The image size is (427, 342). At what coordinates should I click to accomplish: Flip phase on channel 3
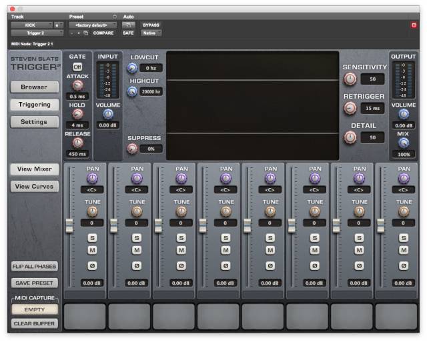(181, 265)
